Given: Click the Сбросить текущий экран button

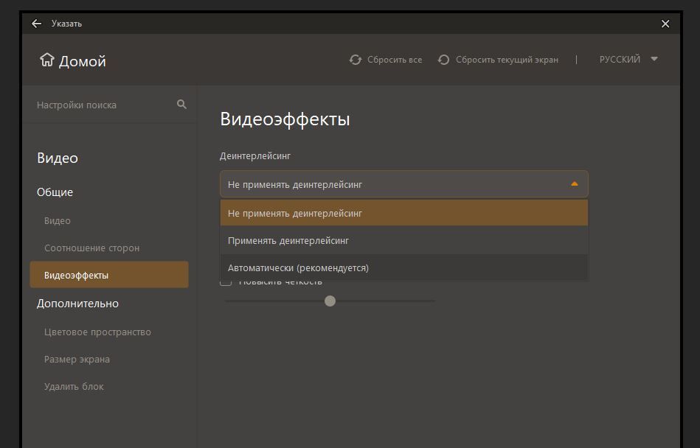Looking at the screenshot, I should click(507, 60).
